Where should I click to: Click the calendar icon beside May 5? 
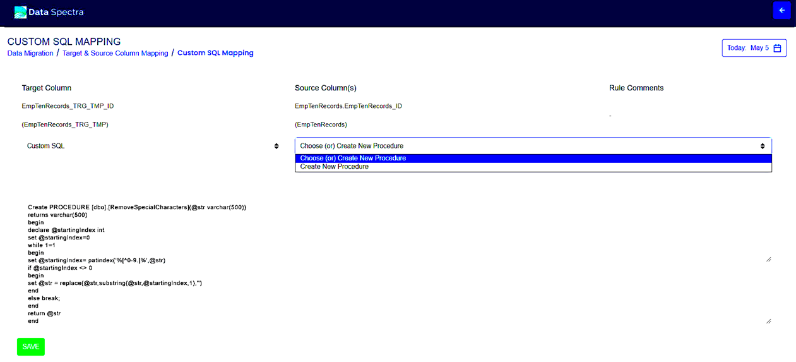coord(777,48)
